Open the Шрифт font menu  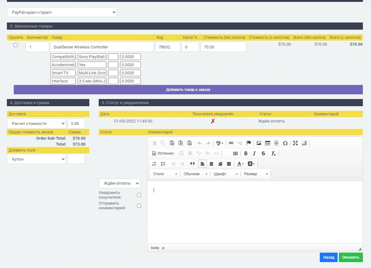(225, 174)
